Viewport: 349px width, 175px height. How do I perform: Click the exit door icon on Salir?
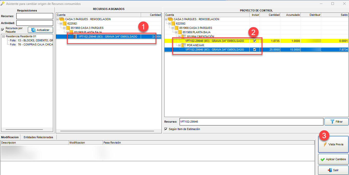point(330,170)
